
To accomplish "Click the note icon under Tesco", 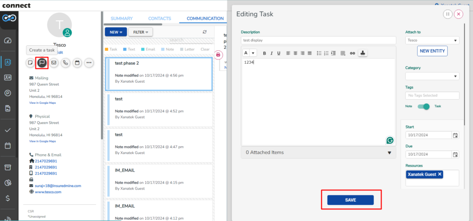I will pyautogui.click(x=30, y=63).
